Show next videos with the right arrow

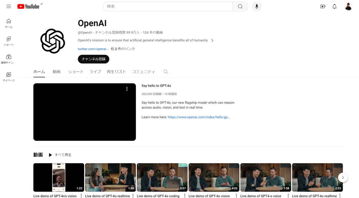343,177
